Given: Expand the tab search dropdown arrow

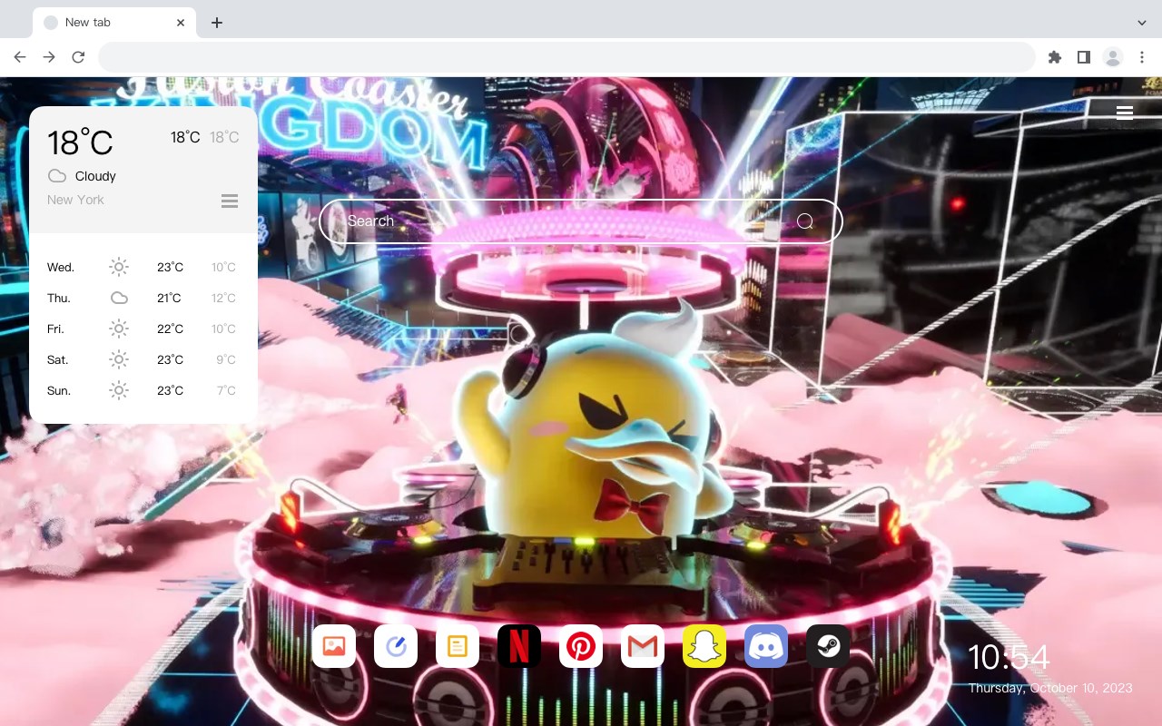Looking at the screenshot, I should (1142, 23).
